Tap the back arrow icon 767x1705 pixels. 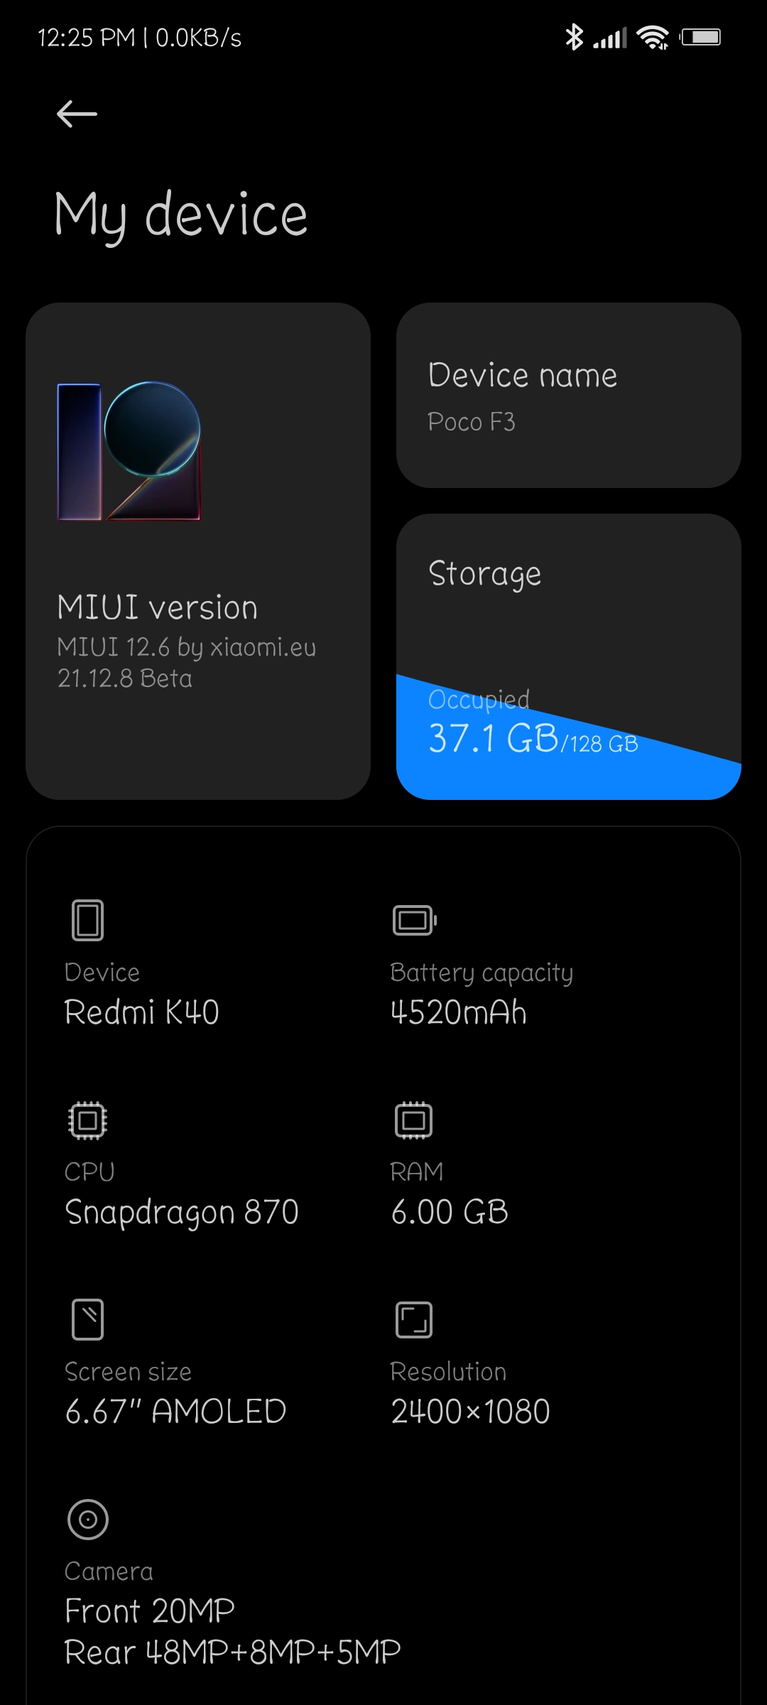[77, 114]
